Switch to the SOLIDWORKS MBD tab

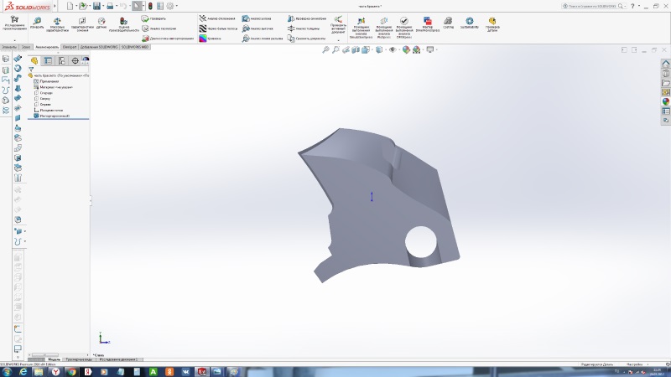coord(135,47)
